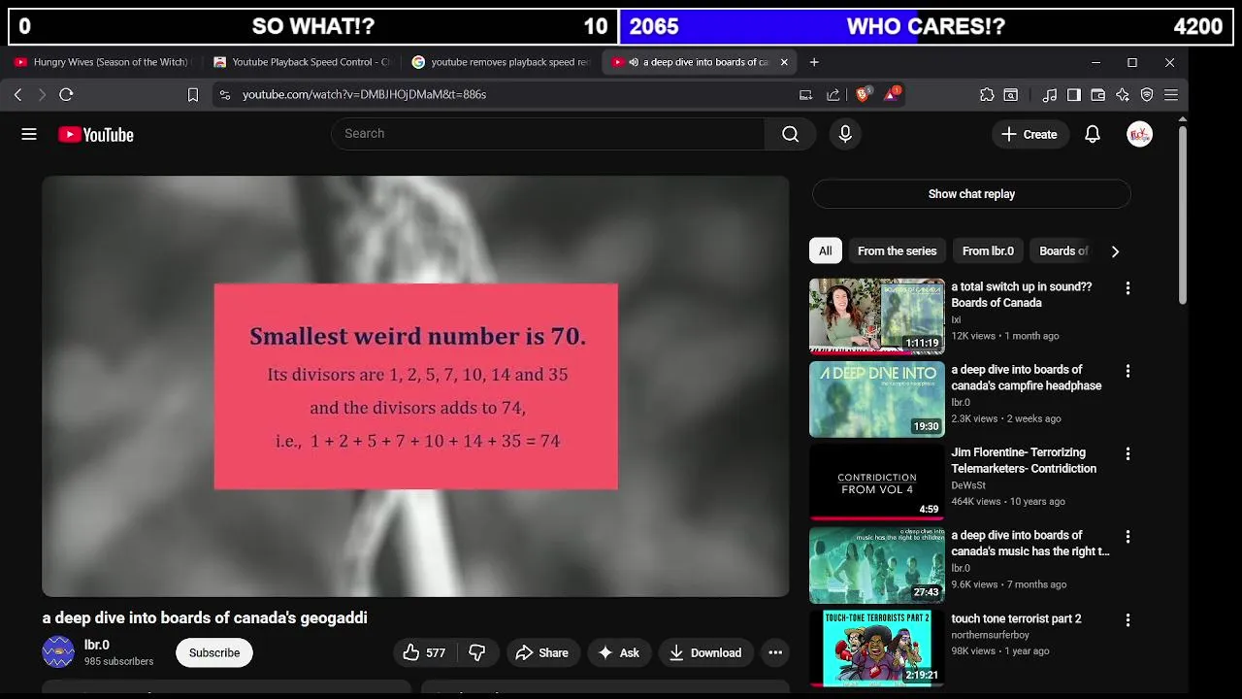
Task: Click 'Show chat replay' button
Action: point(971,194)
